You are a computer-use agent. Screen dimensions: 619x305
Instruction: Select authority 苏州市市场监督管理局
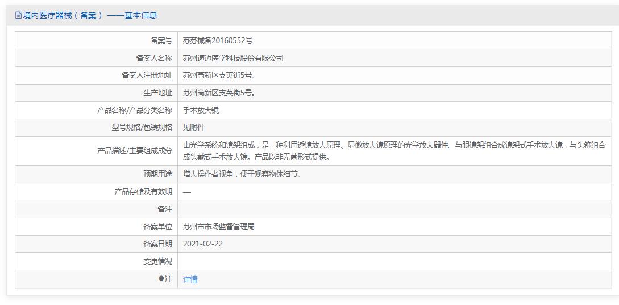pos(219,227)
